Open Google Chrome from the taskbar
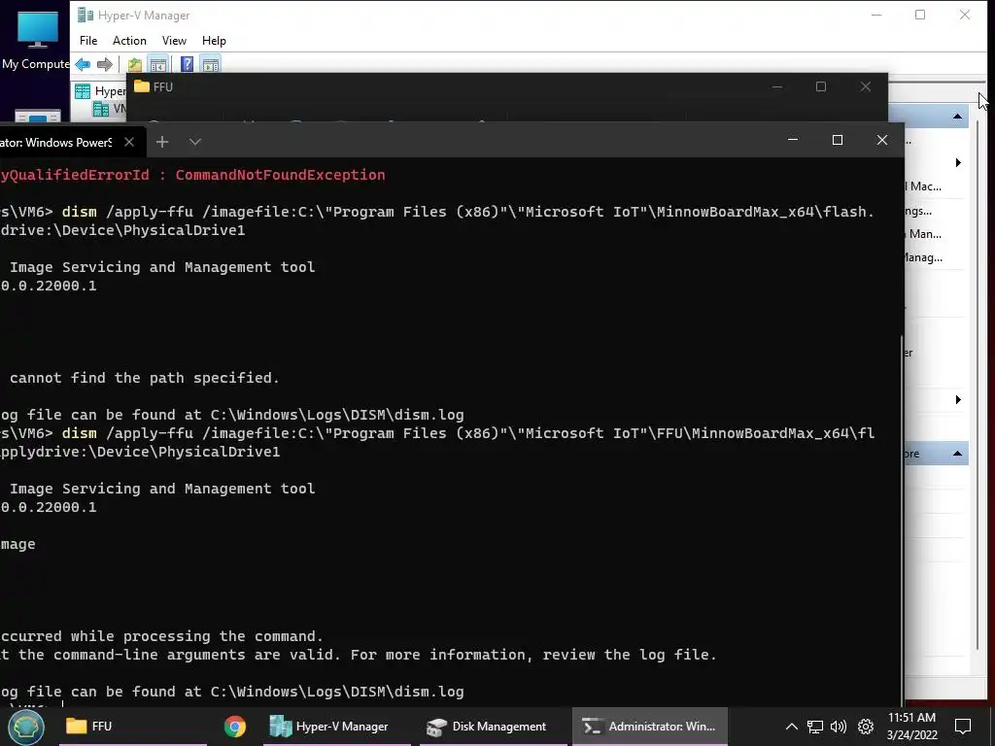The image size is (995, 746). pyautogui.click(x=235, y=727)
